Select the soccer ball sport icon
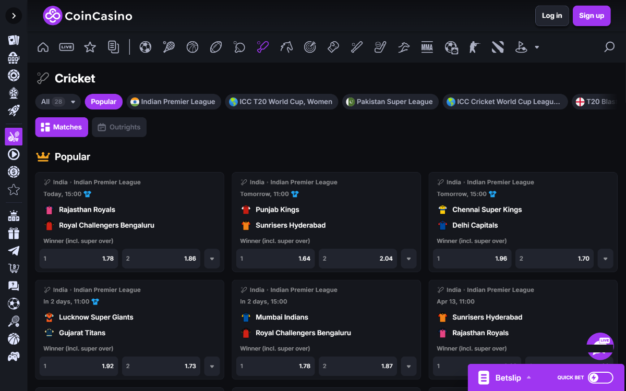This screenshot has width=626, height=391. 146,47
